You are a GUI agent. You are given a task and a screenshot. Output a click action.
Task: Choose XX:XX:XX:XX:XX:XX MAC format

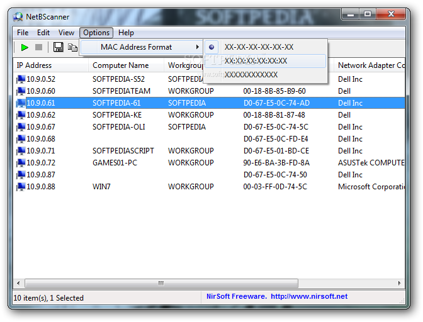coord(266,61)
